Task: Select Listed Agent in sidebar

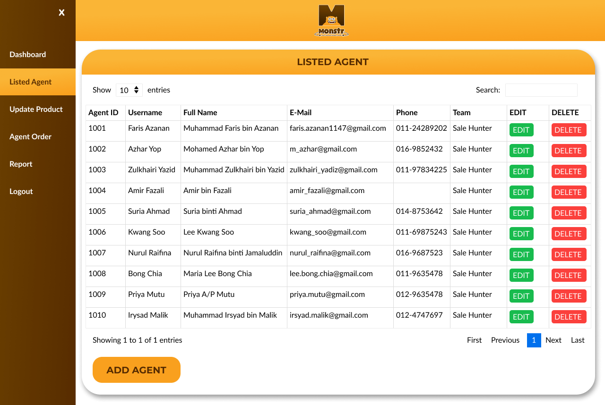Action: click(30, 82)
